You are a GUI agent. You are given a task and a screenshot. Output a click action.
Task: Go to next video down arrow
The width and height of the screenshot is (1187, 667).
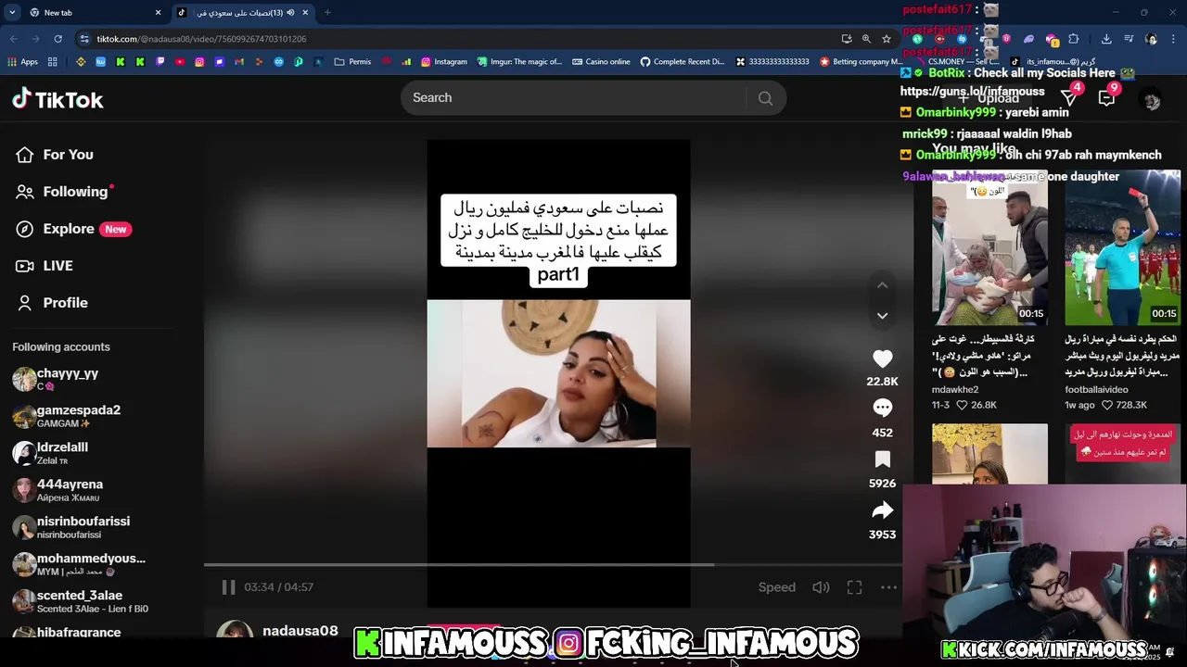(x=882, y=315)
